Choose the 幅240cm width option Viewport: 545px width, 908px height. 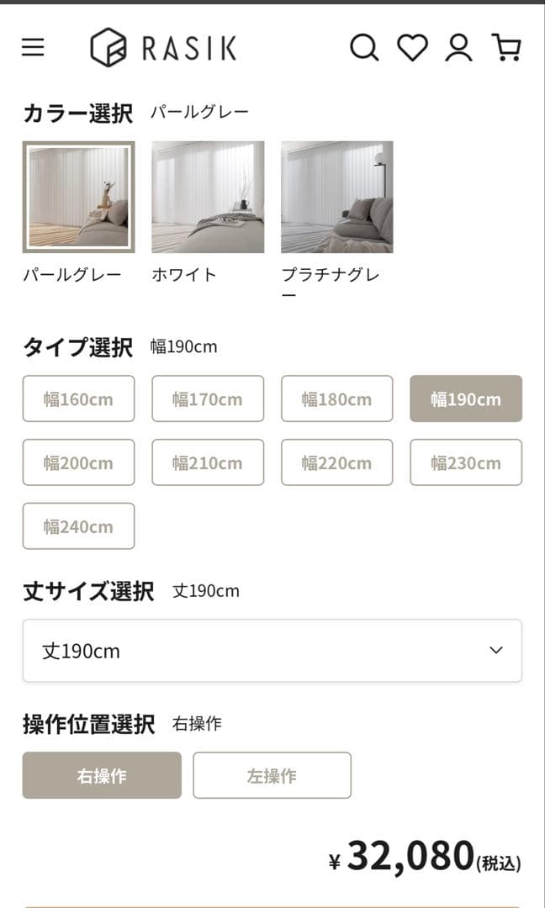coord(78,526)
